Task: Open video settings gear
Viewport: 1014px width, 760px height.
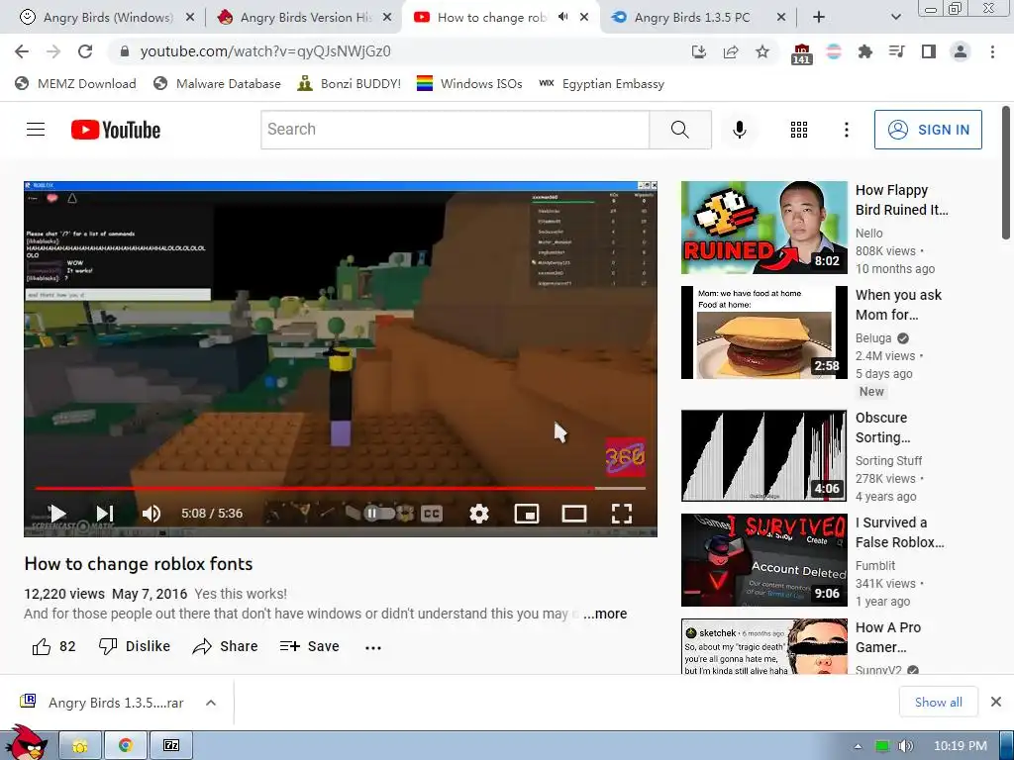Action: [x=479, y=514]
